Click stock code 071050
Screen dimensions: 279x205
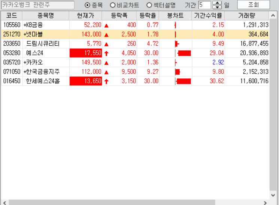click(x=12, y=72)
